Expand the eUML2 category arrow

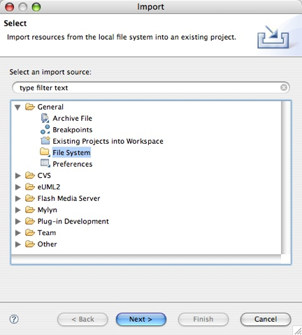tap(18, 187)
